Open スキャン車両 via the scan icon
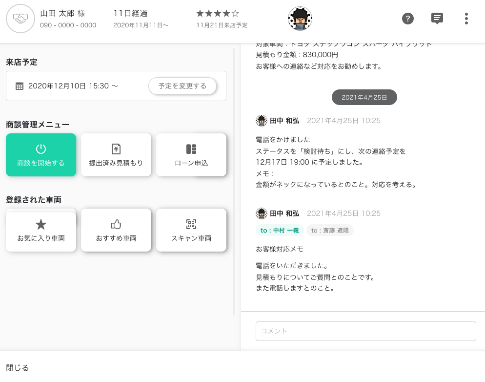Image resolution: width=485 pixels, height=382 pixels. 191,224
